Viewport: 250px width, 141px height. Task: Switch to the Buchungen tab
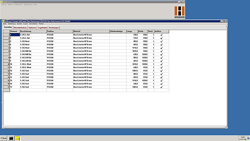coord(54,28)
